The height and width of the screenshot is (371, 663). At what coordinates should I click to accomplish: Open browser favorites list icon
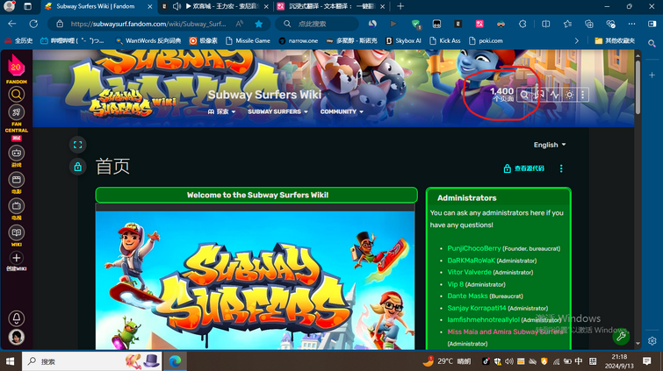pyautogui.click(x=567, y=24)
